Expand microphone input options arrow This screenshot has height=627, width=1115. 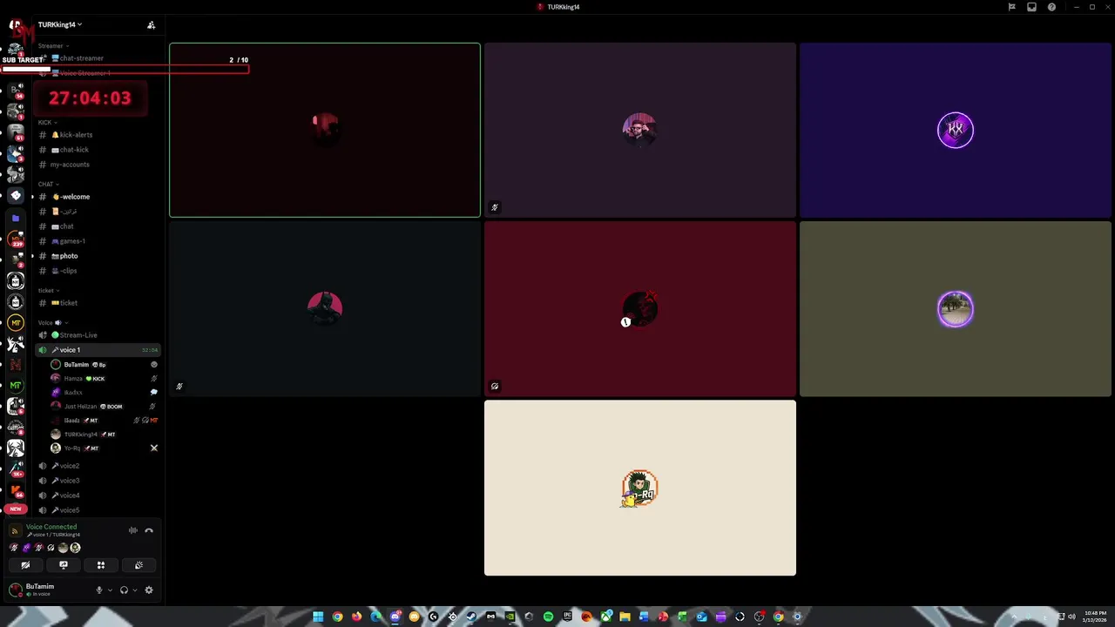109,590
